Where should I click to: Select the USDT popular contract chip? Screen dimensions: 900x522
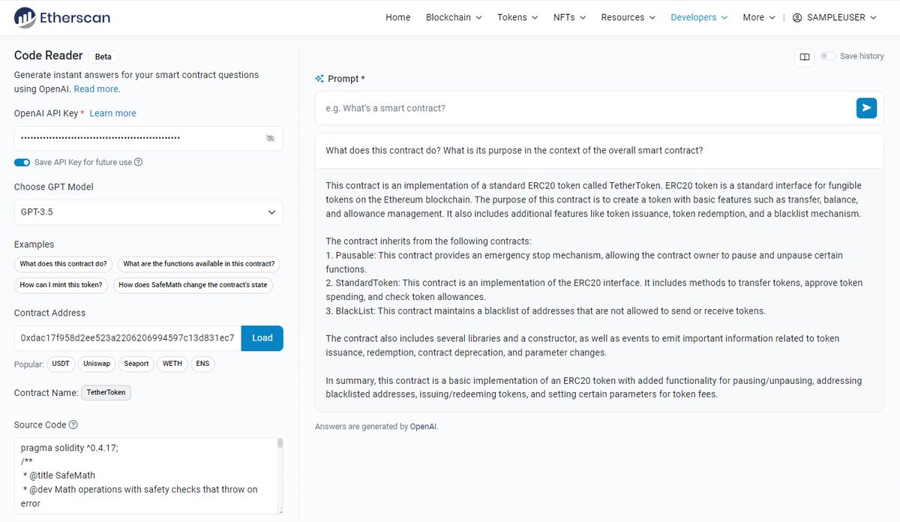(60, 364)
